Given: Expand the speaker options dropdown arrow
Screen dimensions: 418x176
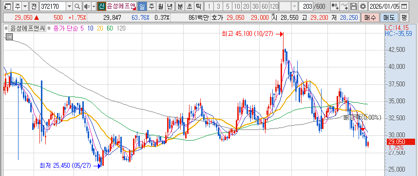Looking at the screenshot, I should point(94,6).
